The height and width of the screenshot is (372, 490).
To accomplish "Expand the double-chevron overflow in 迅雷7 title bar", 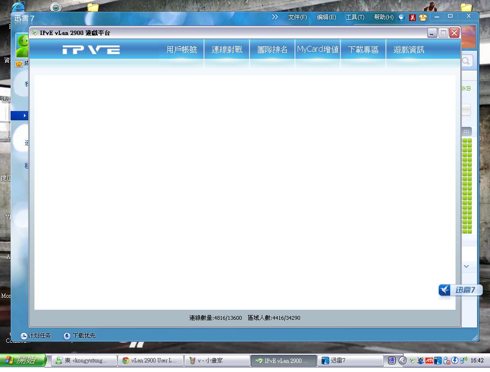I will coord(275,17).
